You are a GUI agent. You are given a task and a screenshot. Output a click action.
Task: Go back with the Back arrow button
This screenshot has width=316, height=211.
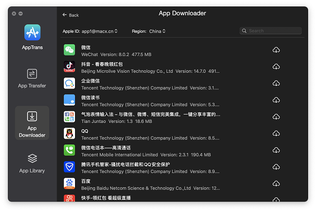[x=70, y=15]
